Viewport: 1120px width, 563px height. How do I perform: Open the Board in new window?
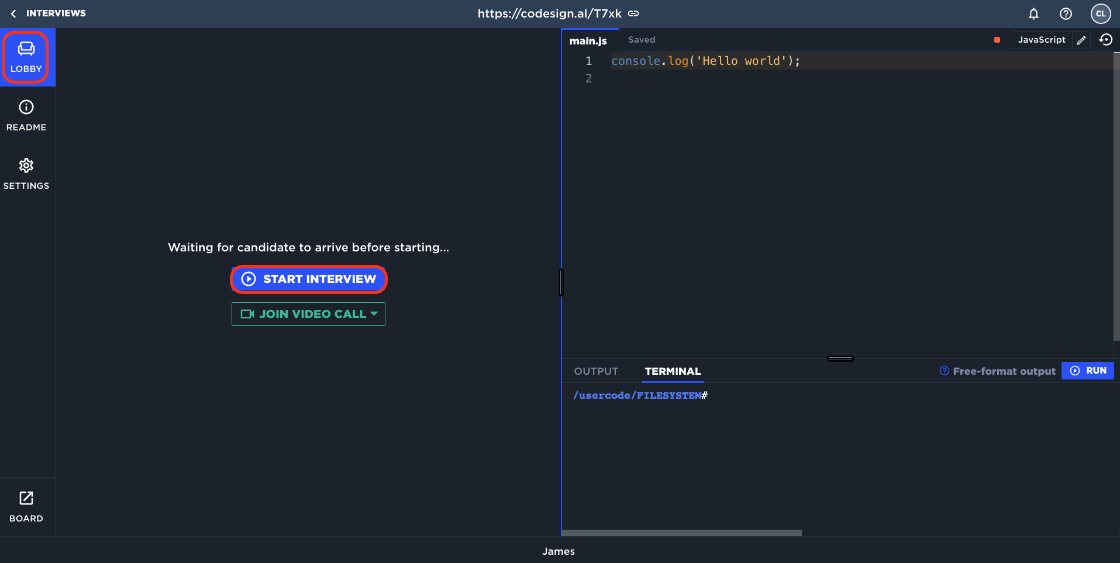[x=26, y=506]
